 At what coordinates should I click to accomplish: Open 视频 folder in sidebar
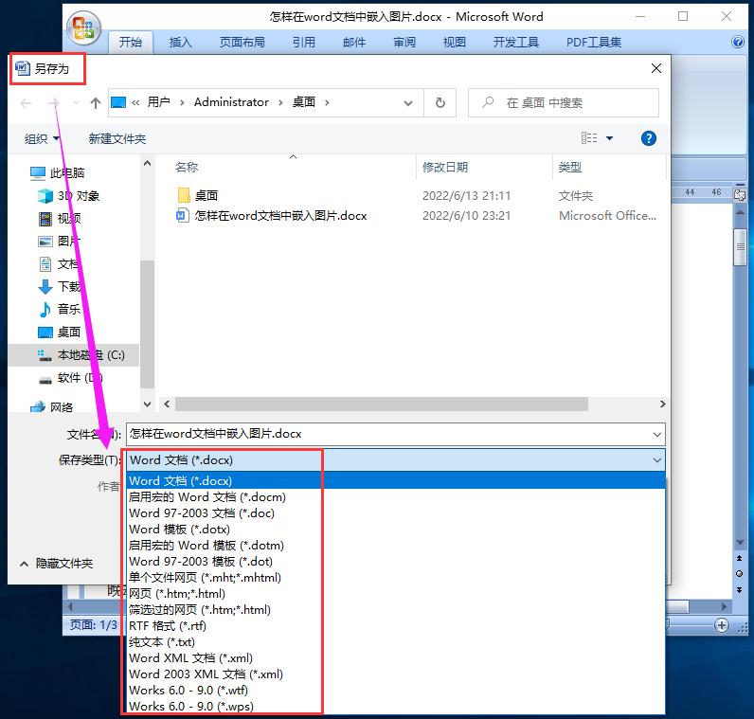click(60, 219)
